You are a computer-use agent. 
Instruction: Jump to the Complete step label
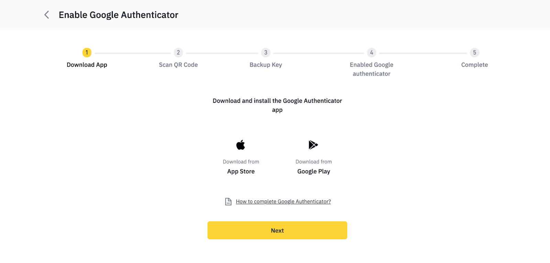(x=474, y=65)
